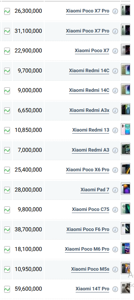Open price chart for Xiaomi Redmi A3x
The image size is (134, 300).
7,111
